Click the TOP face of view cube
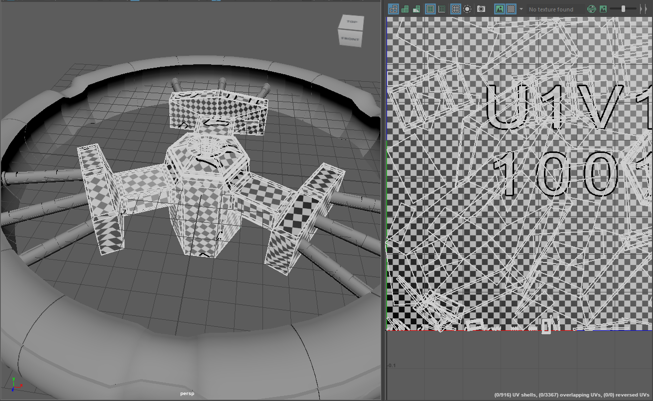The image size is (653, 401). (x=352, y=21)
